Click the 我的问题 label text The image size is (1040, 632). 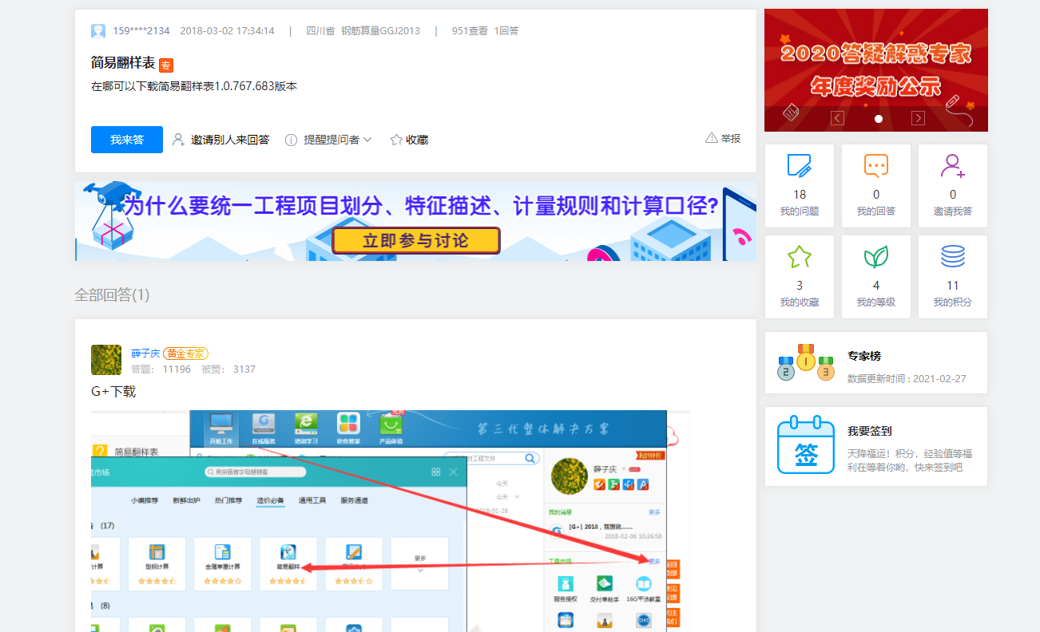(x=800, y=211)
